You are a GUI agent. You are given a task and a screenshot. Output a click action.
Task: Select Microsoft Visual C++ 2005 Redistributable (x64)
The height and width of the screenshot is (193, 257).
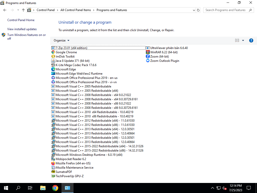[x=85, y=90]
